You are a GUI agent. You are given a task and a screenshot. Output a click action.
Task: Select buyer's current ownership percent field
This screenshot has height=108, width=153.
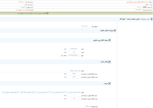pos(74,99)
